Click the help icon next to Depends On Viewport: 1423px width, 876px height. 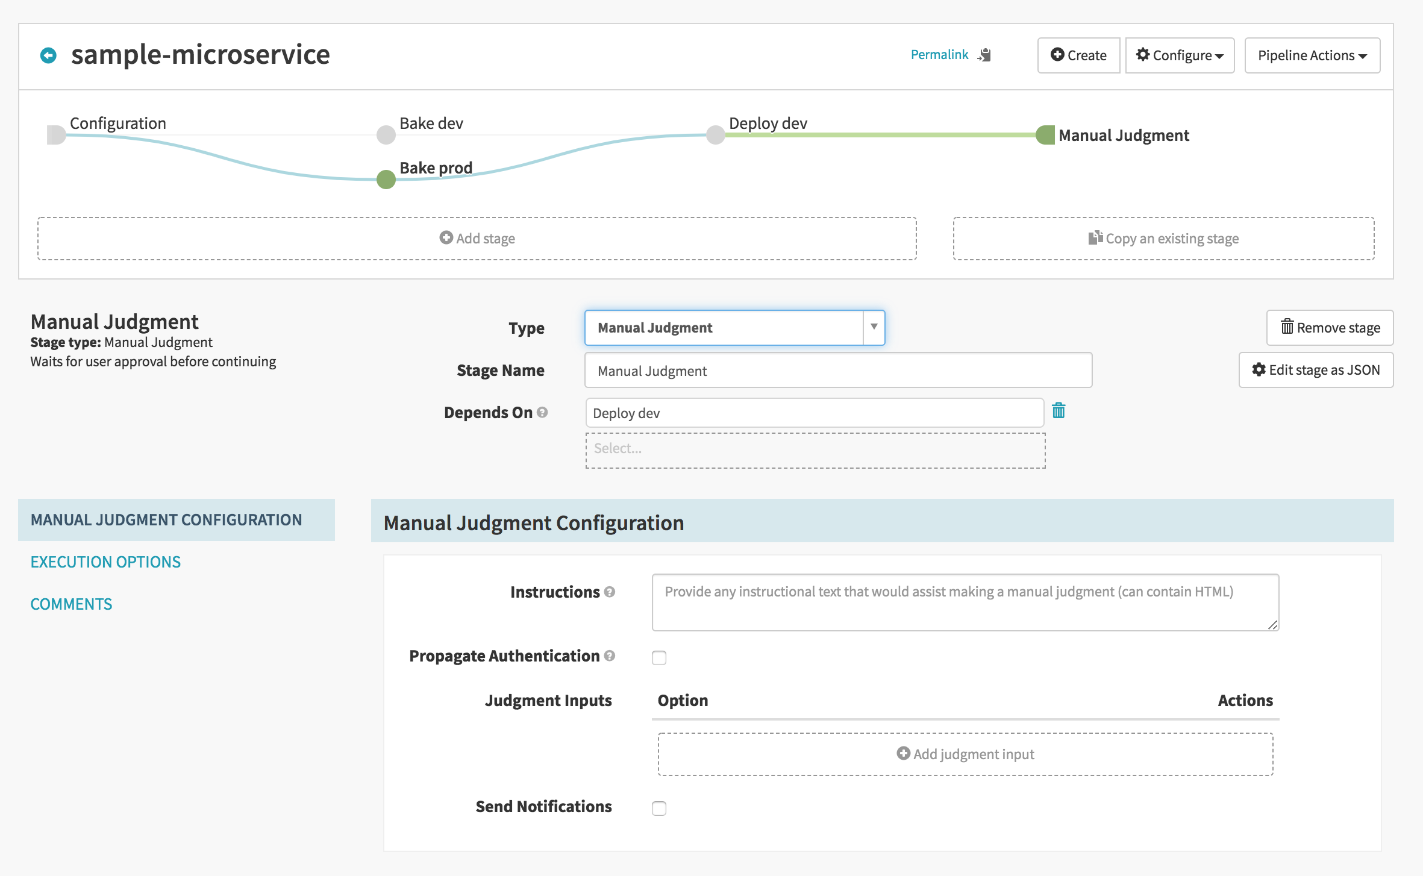click(x=542, y=413)
